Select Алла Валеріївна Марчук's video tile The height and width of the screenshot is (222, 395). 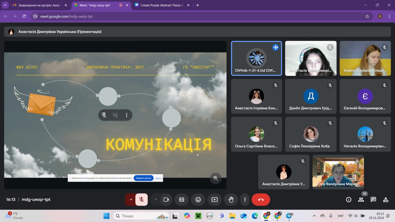(x=338, y=172)
